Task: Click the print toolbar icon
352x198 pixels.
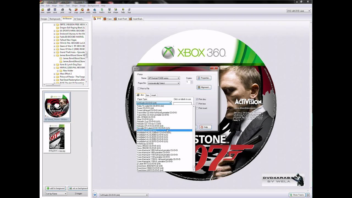Action: click(62, 10)
